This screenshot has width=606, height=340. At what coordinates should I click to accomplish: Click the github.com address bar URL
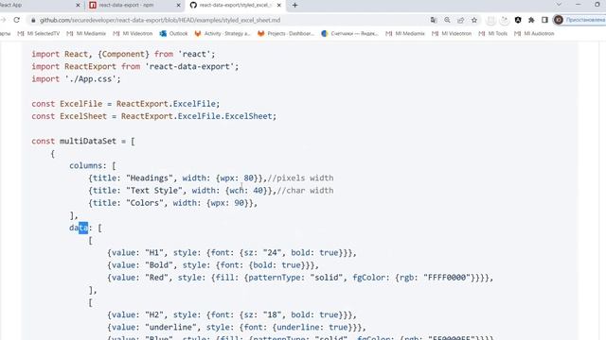[x=160, y=20]
